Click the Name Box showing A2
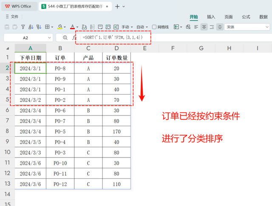272x206 pixels. click(25, 38)
